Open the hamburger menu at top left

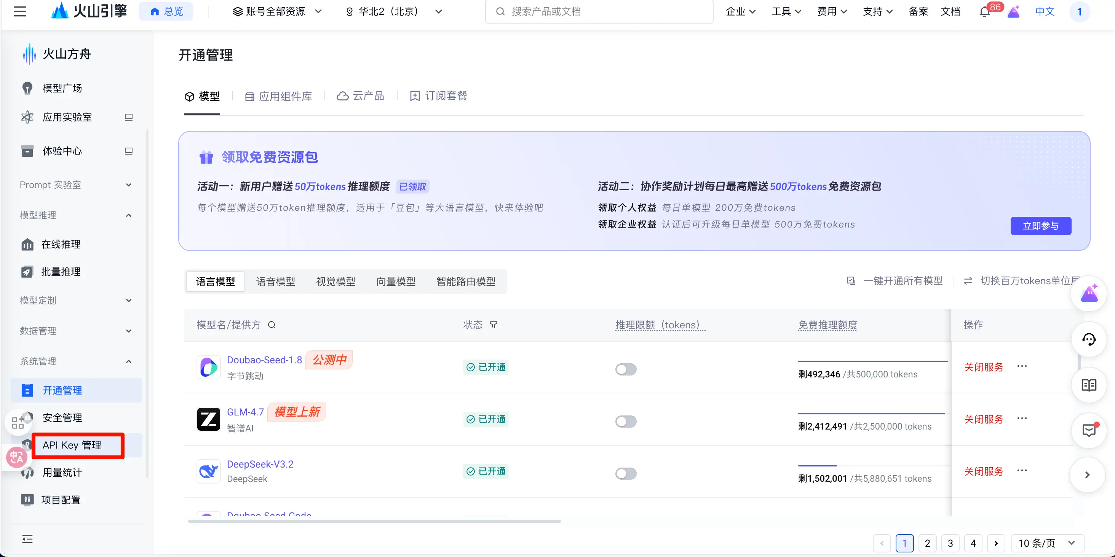click(19, 12)
